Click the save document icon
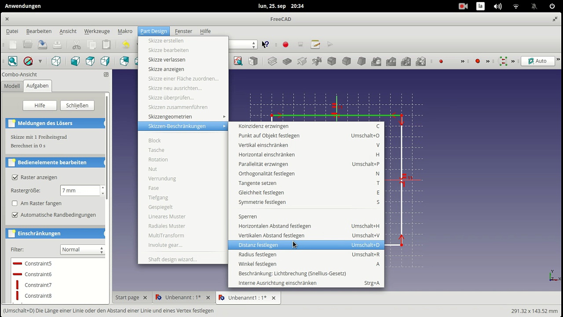 click(42, 44)
